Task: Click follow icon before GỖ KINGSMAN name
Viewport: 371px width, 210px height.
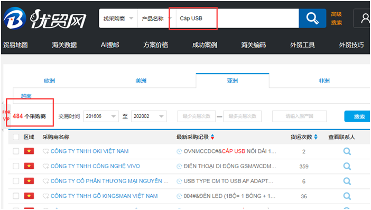Action: coord(45,196)
